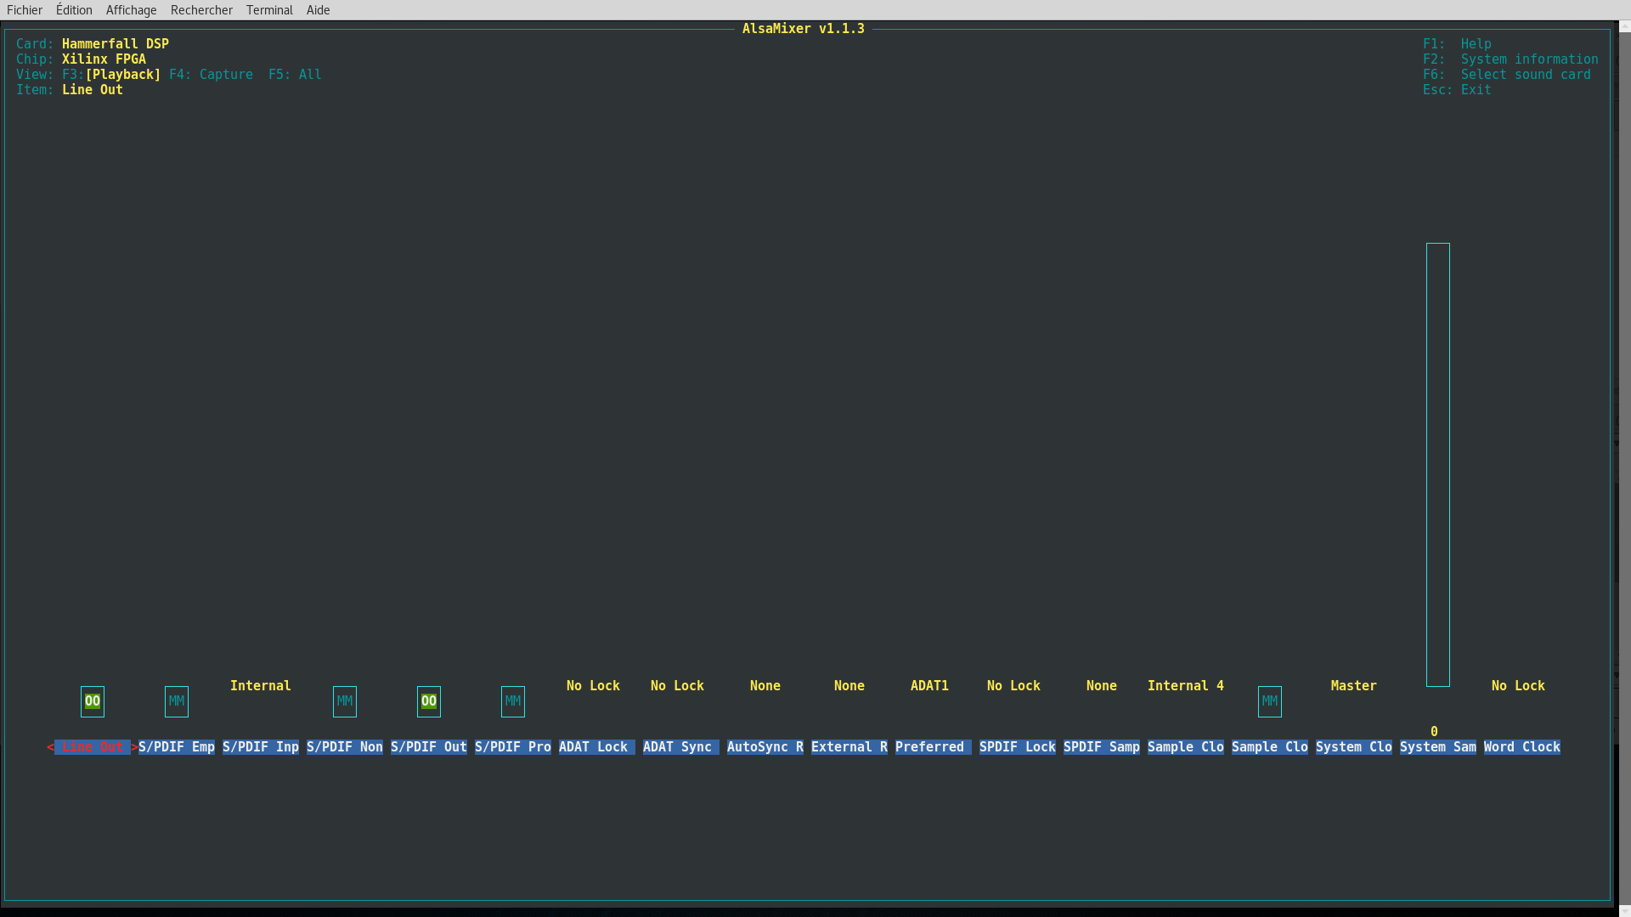Screen dimensions: 1631x917
Task: Select the System Clo Master control
Action: point(1353,747)
